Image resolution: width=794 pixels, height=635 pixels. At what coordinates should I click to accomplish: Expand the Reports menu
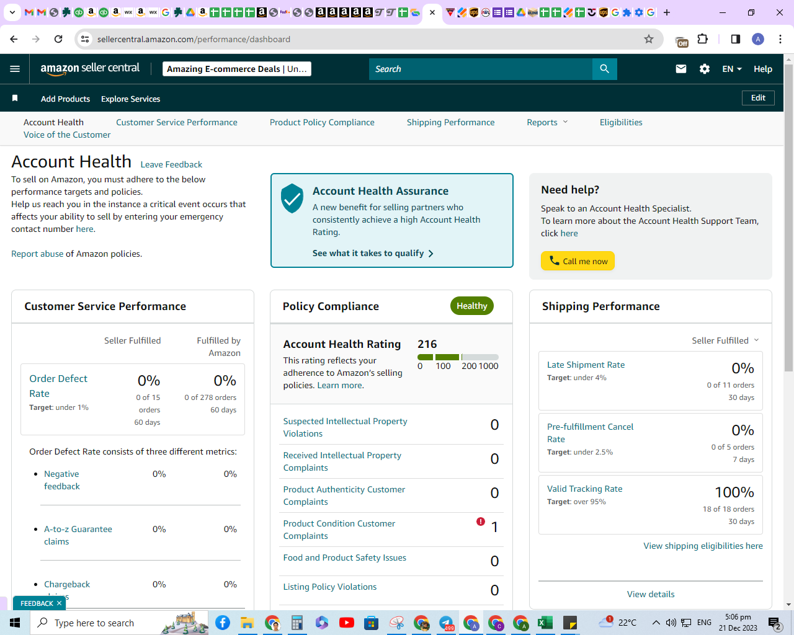coord(547,122)
